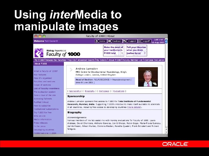Click the Log off X icon
The width and height of the screenshot is (209, 156).
(x=140, y=41)
